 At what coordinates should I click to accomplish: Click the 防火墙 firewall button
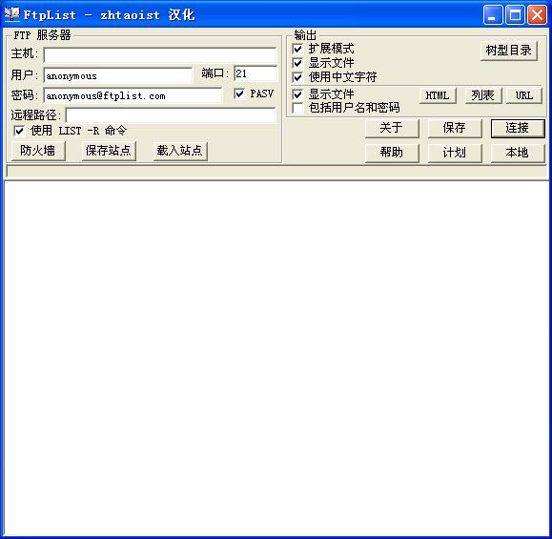click(x=38, y=151)
